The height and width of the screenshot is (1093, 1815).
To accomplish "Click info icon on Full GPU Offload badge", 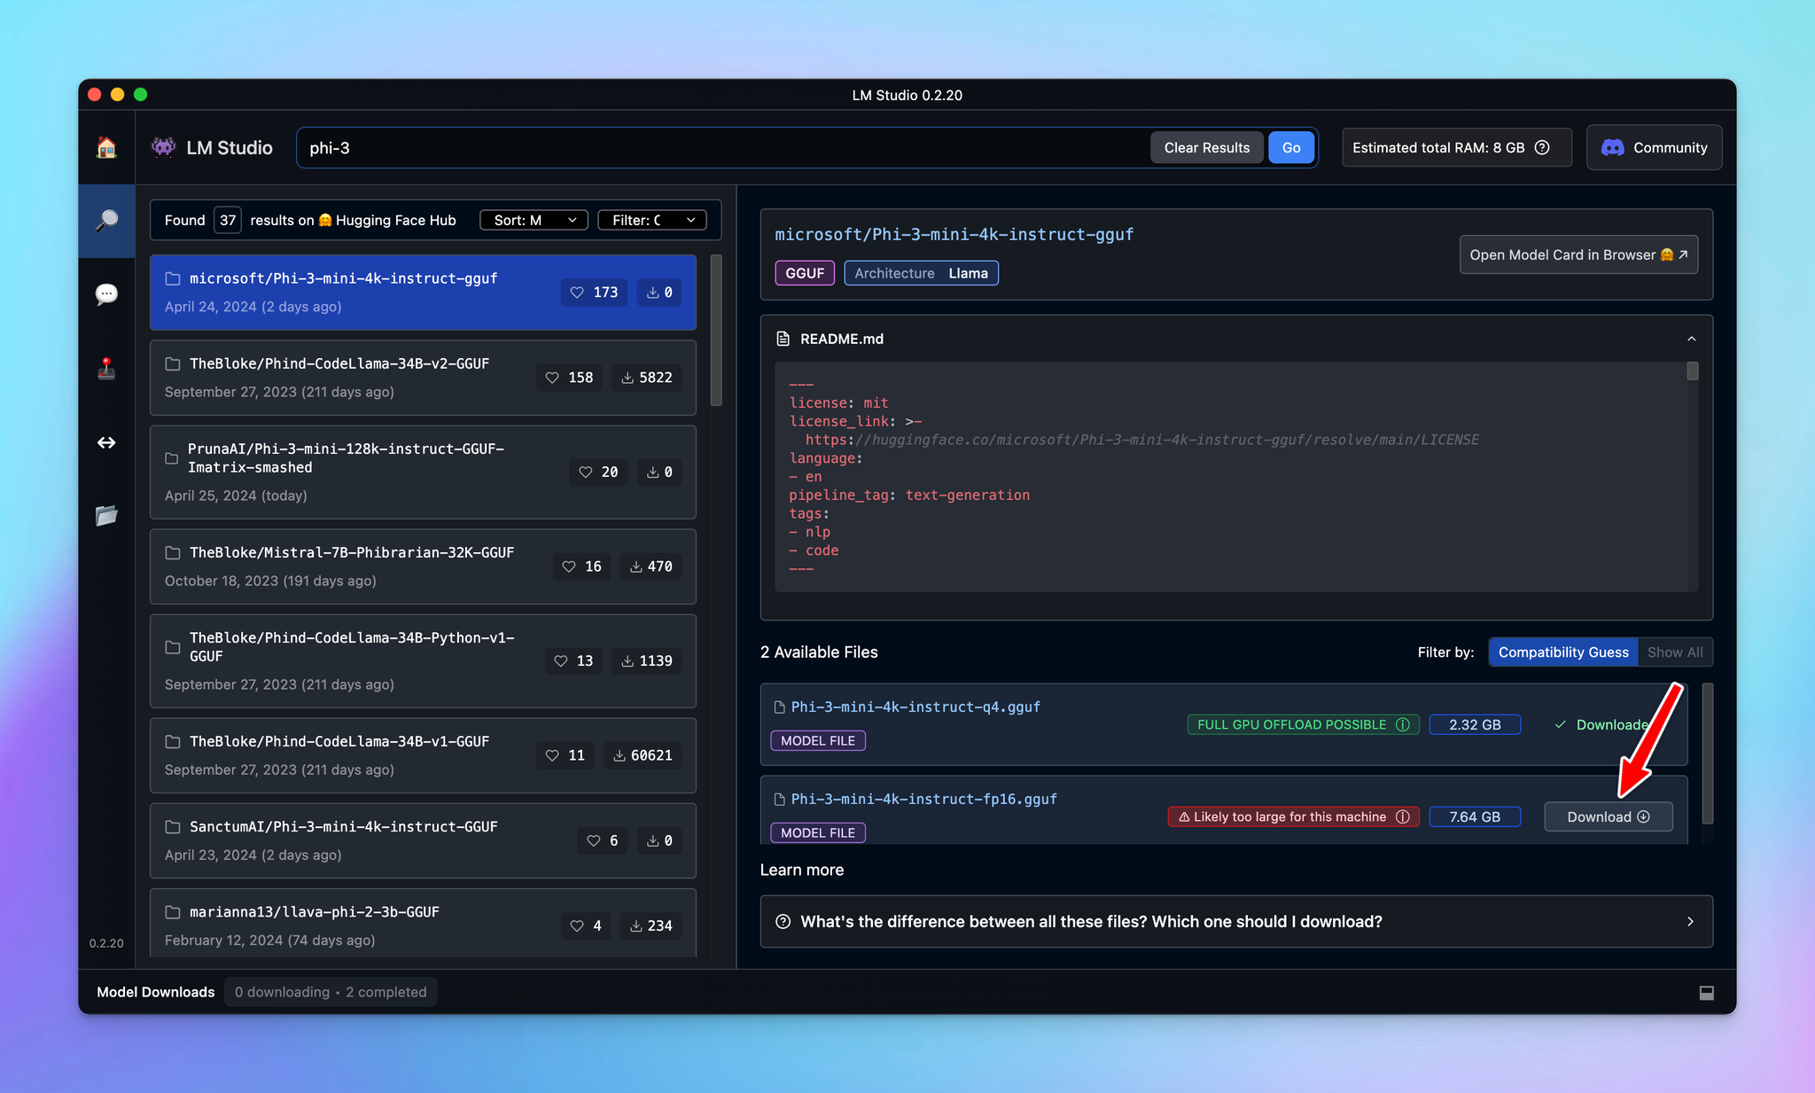I will pyautogui.click(x=1403, y=725).
